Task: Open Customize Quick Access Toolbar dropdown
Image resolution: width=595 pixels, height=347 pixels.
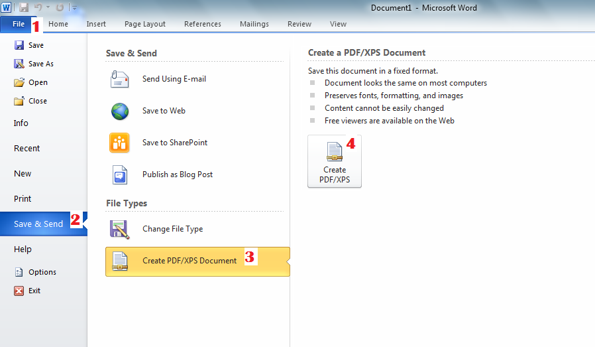Action: (x=74, y=7)
